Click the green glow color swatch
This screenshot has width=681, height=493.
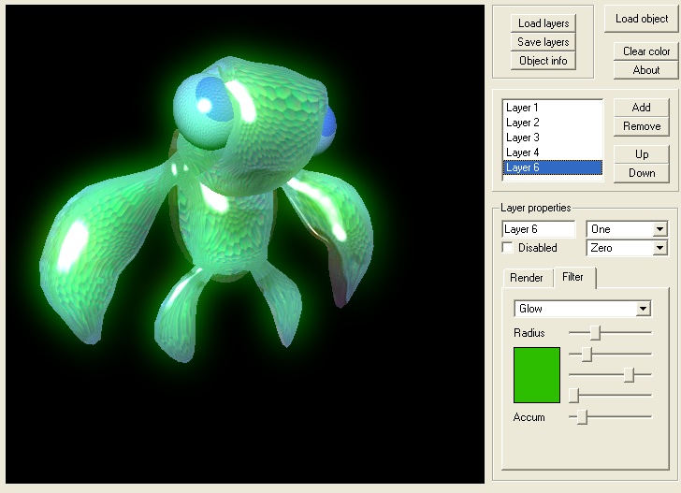(x=537, y=375)
